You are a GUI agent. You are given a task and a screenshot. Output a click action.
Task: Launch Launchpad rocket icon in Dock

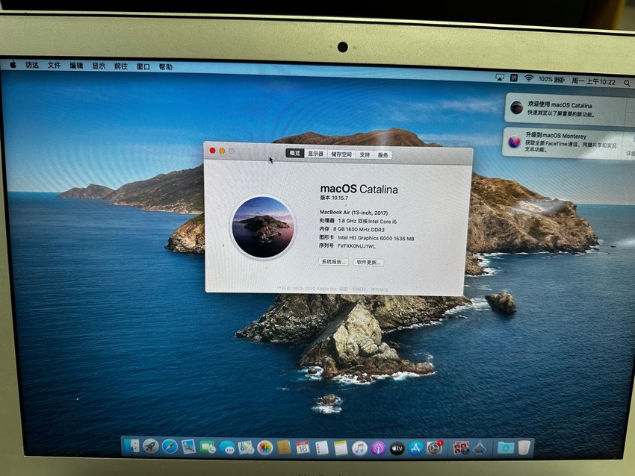[x=151, y=446]
